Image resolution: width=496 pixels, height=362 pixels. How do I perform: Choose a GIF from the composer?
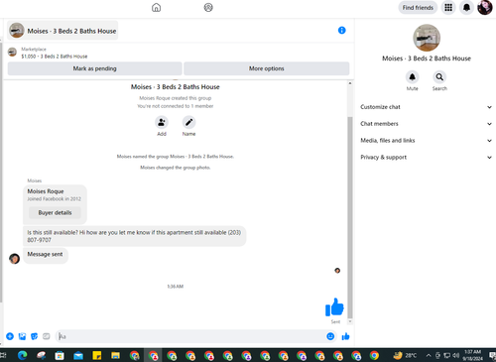(x=47, y=336)
